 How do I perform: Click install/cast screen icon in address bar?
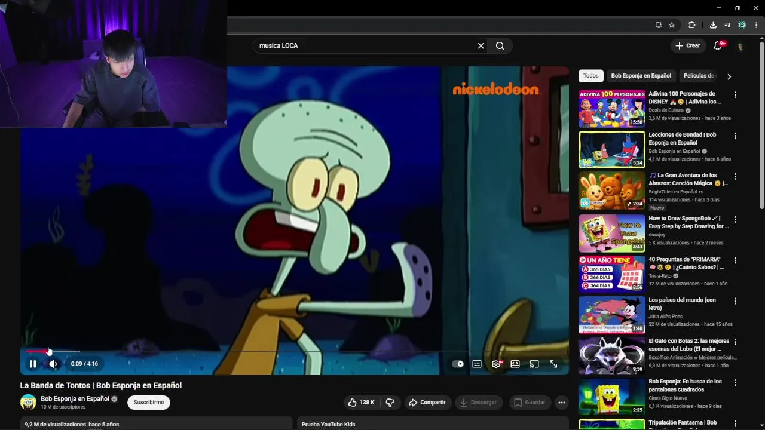[659, 25]
